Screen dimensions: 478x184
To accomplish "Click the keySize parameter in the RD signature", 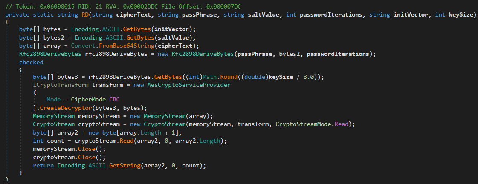I will point(461,14).
